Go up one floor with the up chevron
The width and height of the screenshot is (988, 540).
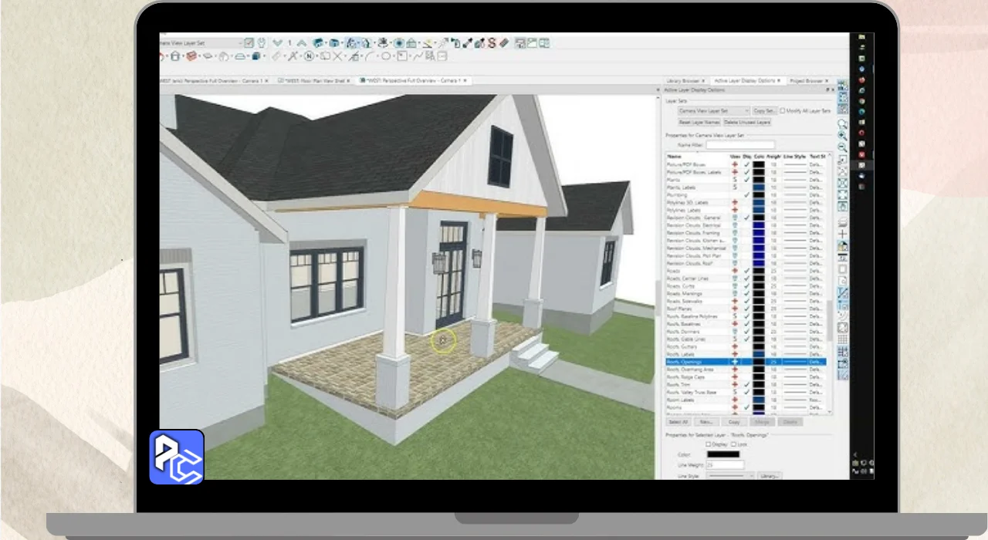[x=302, y=42]
